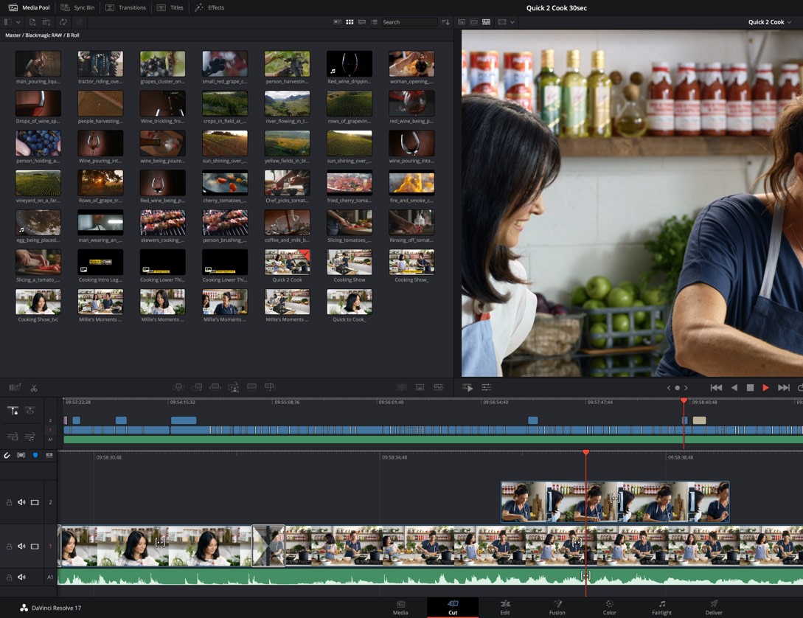Click the split clip scissors icon
This screenshot has width=803, height=618.
(34, 388)
